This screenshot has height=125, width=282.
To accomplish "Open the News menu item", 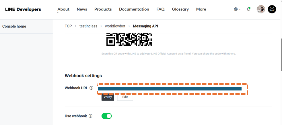I will pos(82,9).
